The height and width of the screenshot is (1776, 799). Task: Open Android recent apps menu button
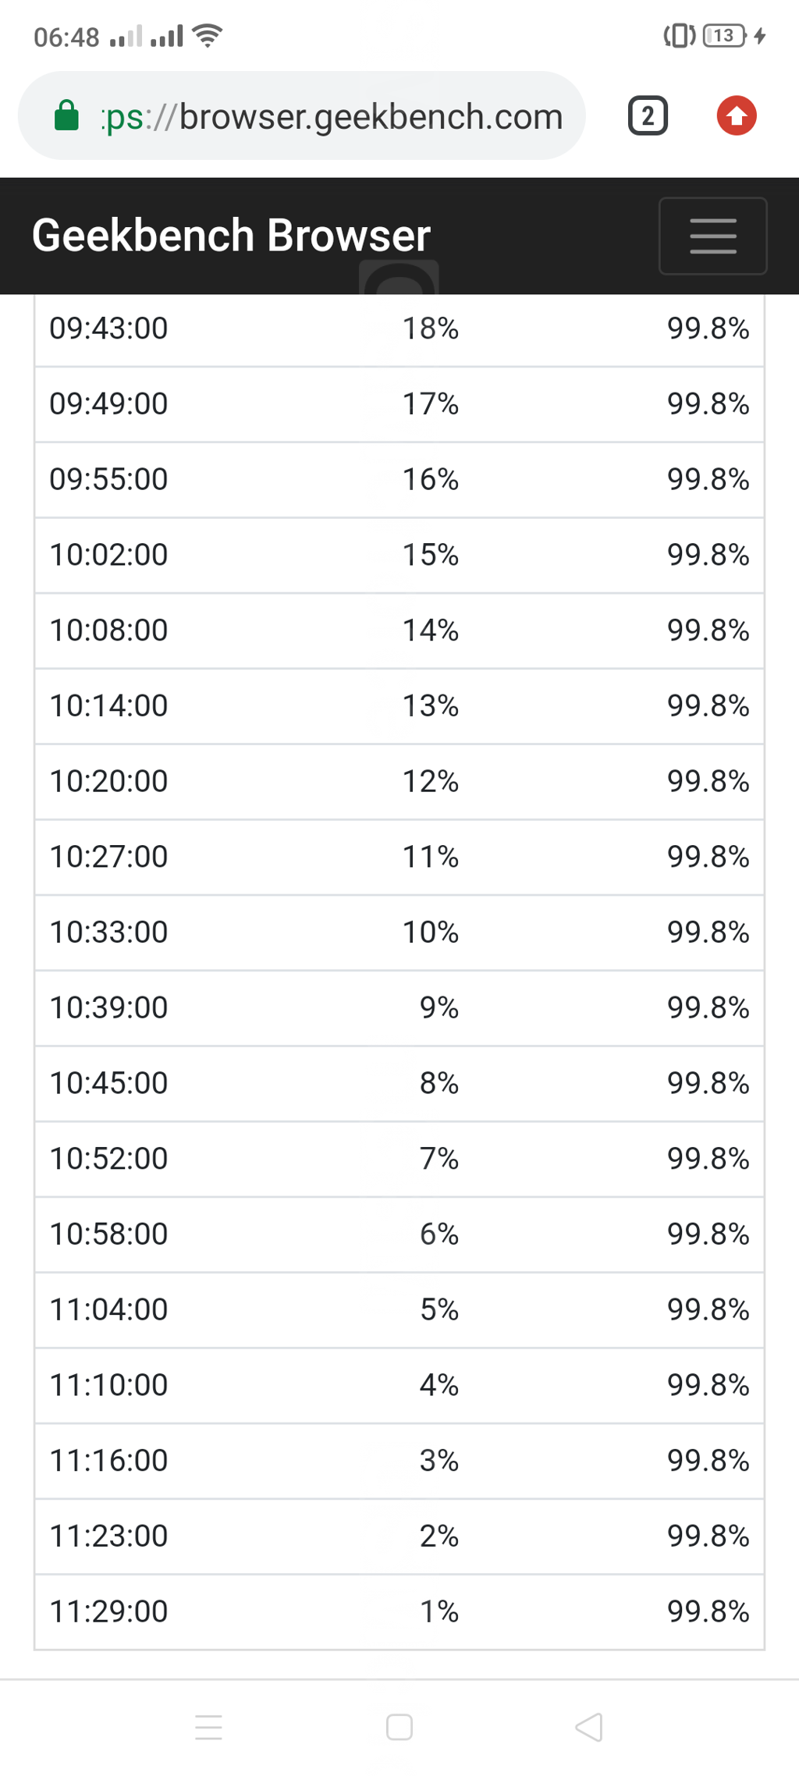point(208,1727)
